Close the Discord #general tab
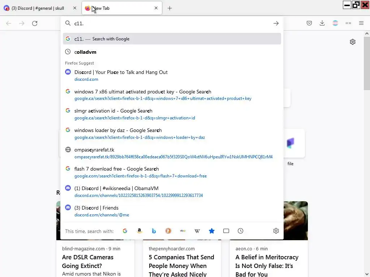The image size is (370, 277). coord(75,8)
